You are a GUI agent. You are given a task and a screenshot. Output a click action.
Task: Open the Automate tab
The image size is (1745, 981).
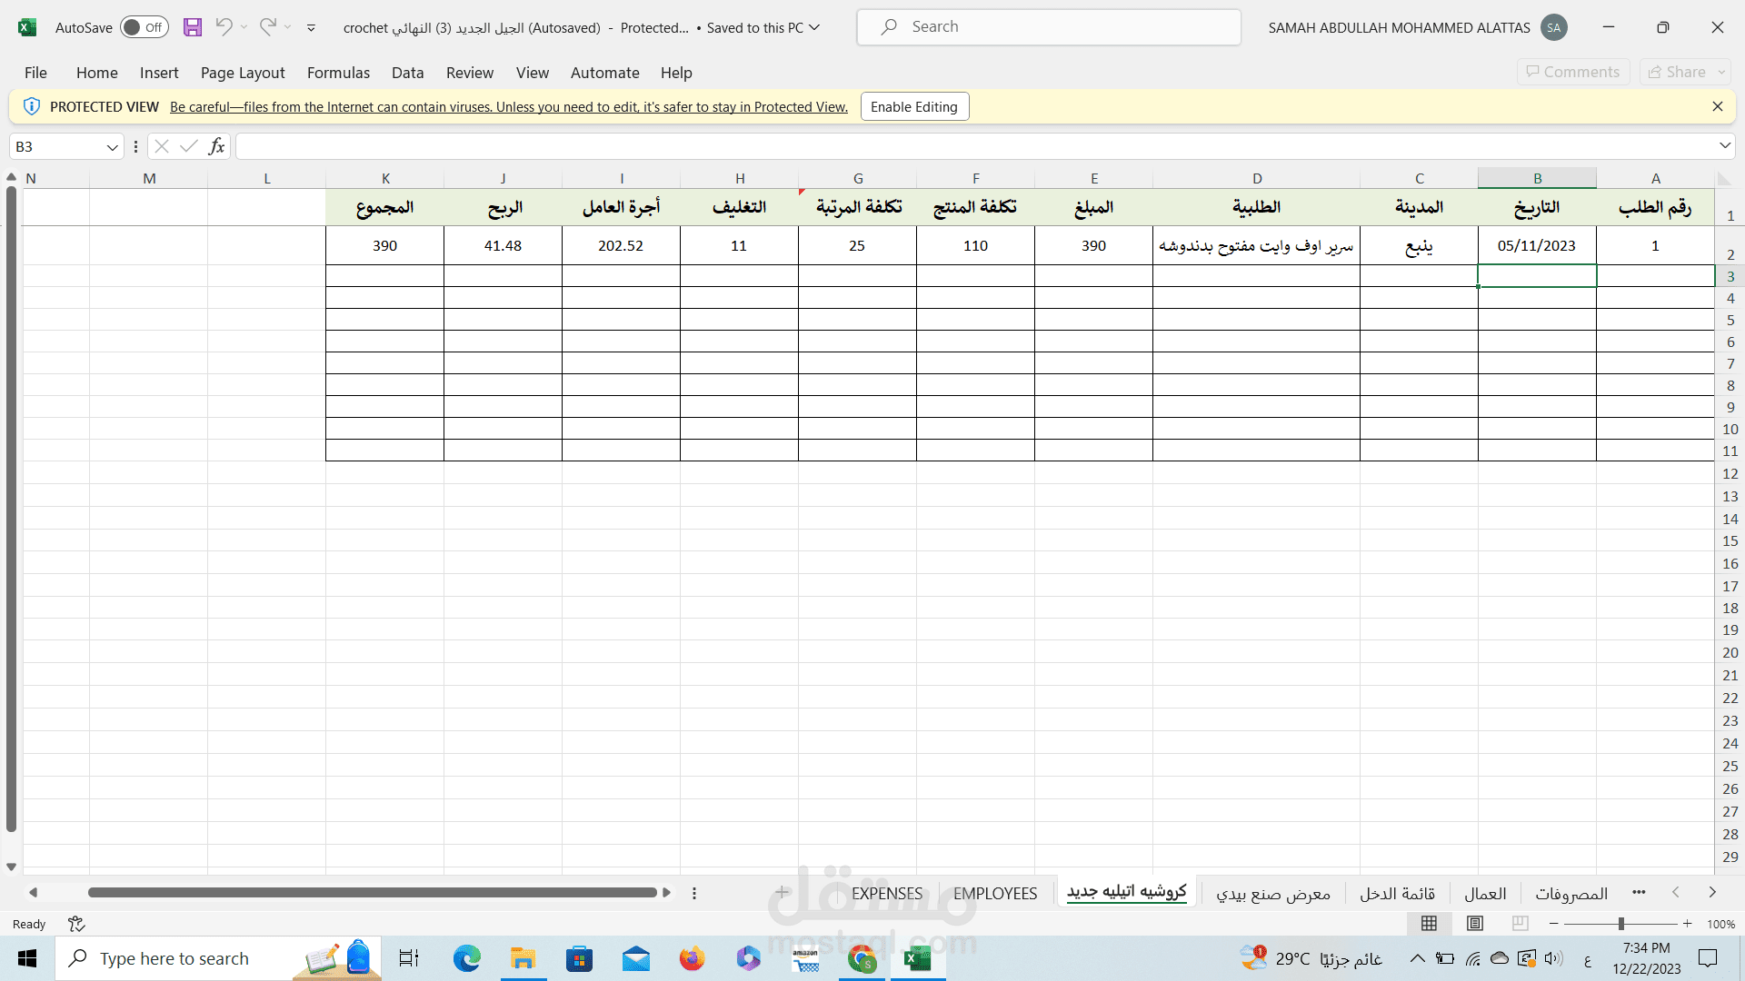(x=605, y=73)
